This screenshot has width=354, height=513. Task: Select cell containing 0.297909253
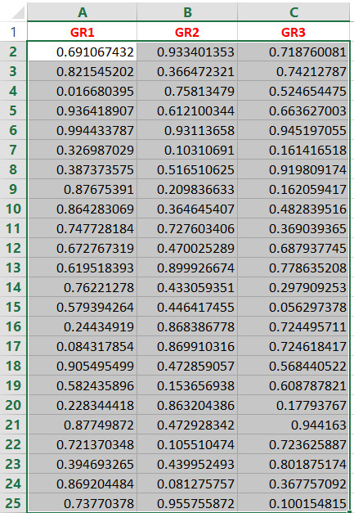294,287
